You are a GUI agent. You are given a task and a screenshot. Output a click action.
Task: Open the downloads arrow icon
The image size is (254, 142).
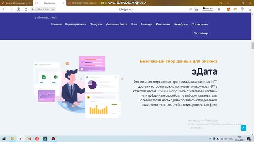[250, 9]
